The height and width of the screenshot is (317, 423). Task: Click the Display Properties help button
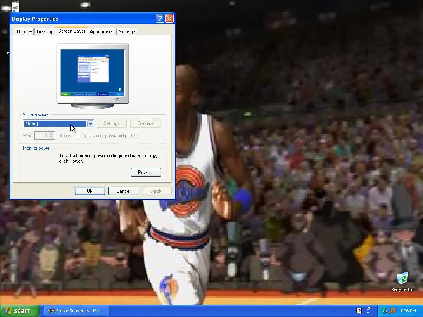(x=160, y=18)
